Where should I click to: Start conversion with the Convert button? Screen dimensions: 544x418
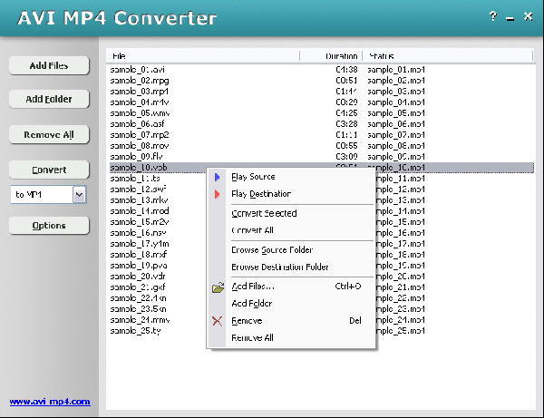[x=49, y=170]
